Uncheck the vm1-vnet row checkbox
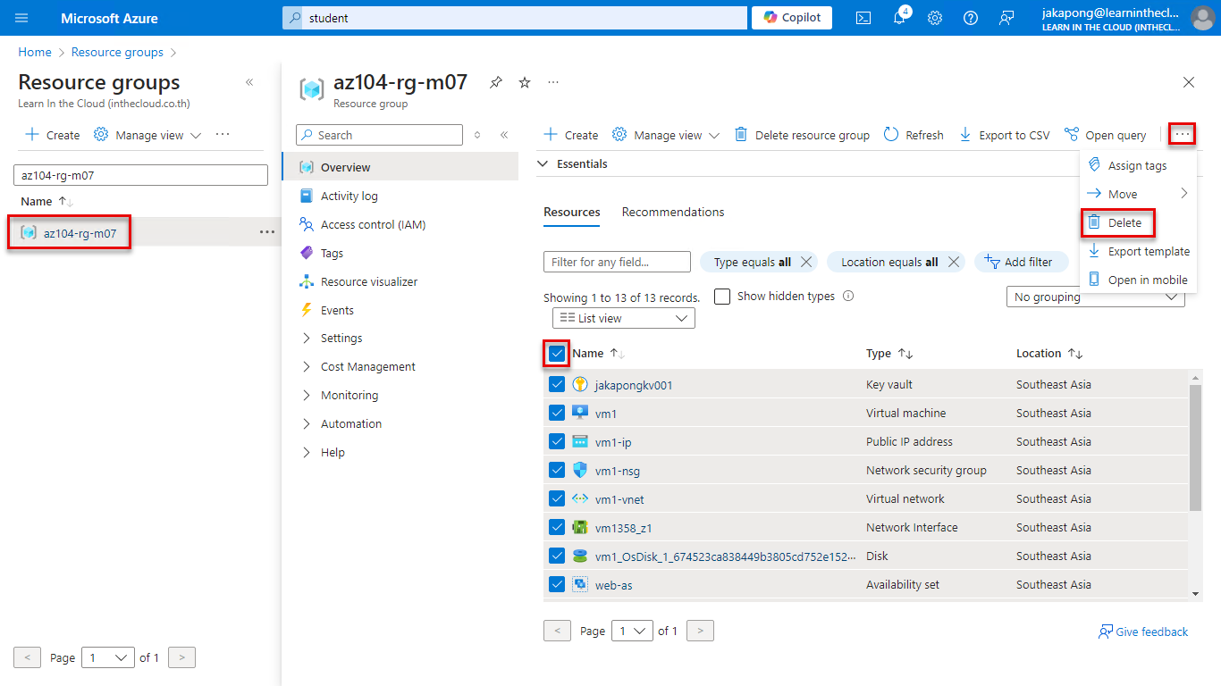Image resolution: width=1221 pixels, height=686 pixels. 557,499
